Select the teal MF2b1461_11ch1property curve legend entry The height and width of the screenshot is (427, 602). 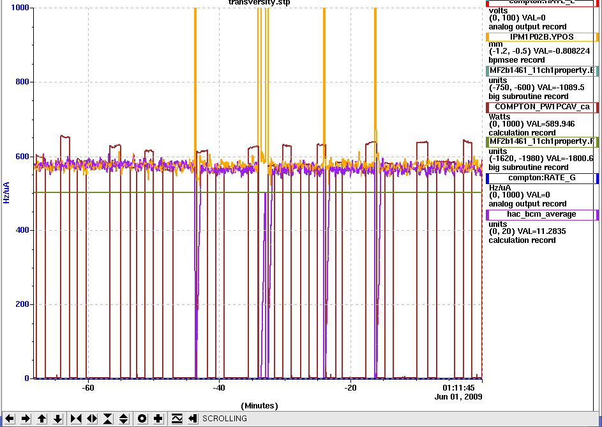[542, 70]
